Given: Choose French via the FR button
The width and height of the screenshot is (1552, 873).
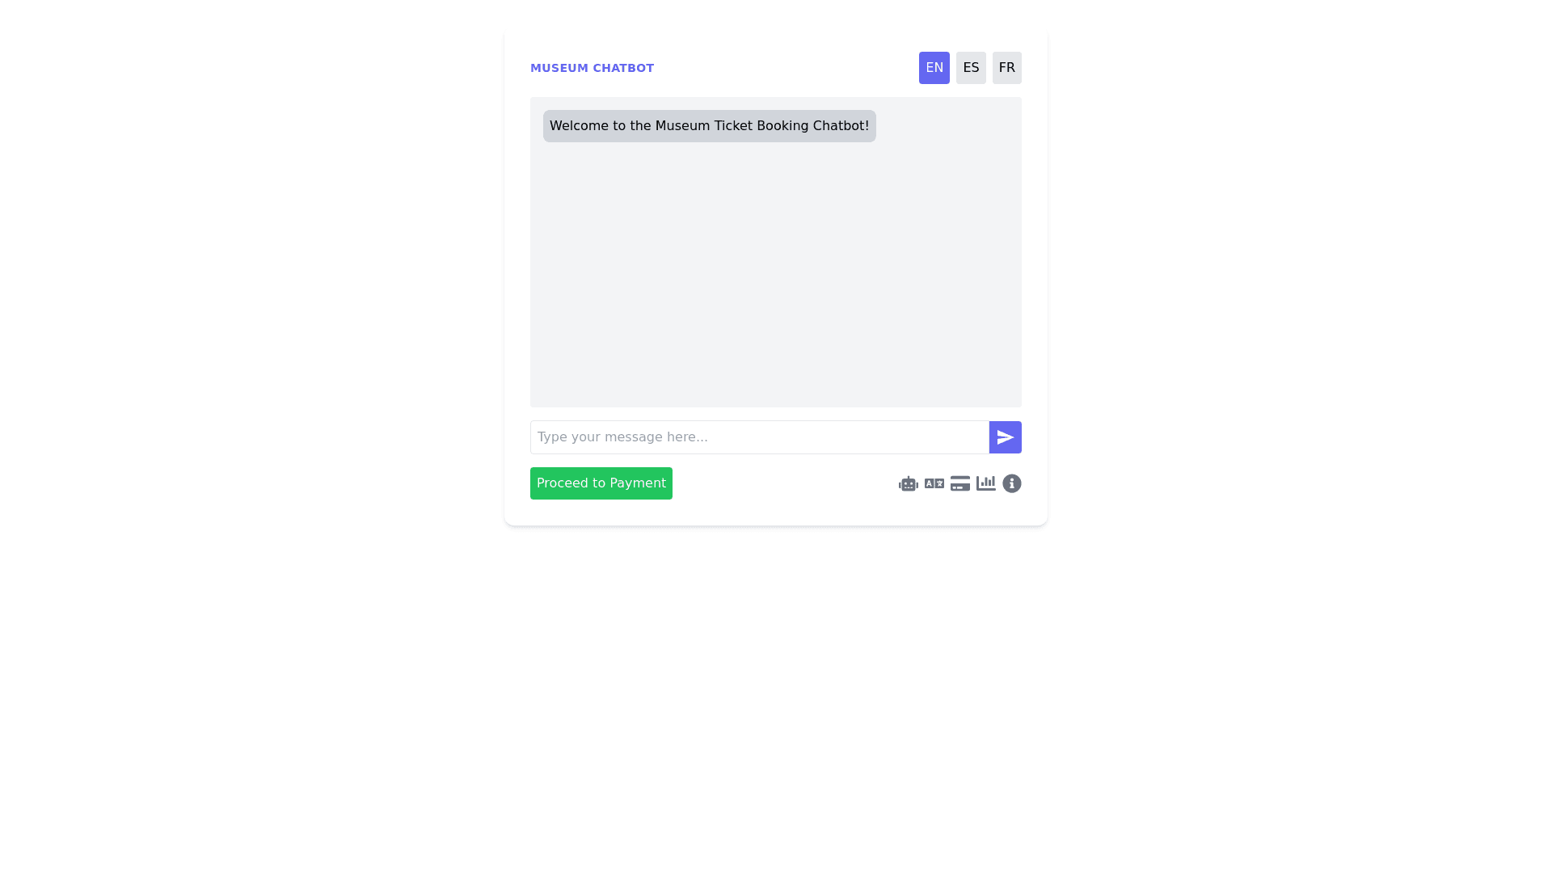Looking at the screenshot, I should [1007, 68].
